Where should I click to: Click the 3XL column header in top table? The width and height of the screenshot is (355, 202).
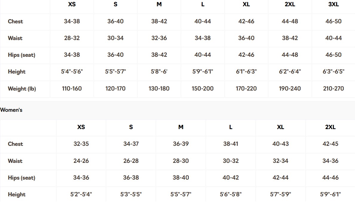pyautogui.click(x=333, y=4)
